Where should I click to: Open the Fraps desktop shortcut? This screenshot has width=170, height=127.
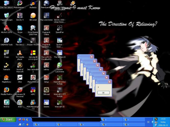coord(7,53)
